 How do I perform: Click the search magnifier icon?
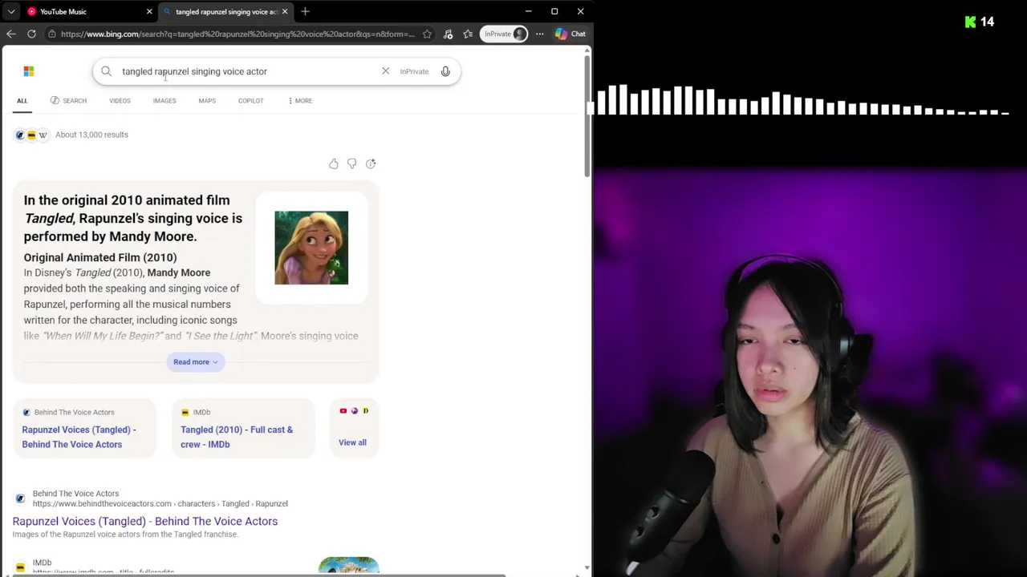click(x=106, y=71)
